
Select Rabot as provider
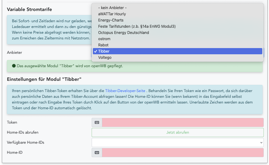[103, 45]
